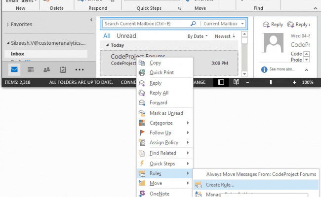Open the Mail view icon
Viewport: 321px width, 197px height.
(14, 69)
